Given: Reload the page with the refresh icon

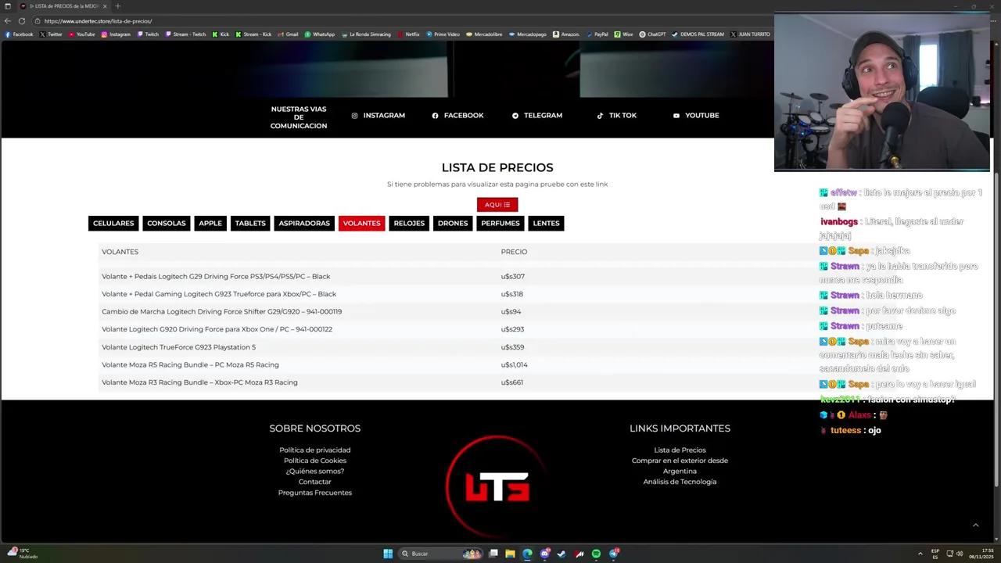Looking at the screenshot, I should 21,21.
